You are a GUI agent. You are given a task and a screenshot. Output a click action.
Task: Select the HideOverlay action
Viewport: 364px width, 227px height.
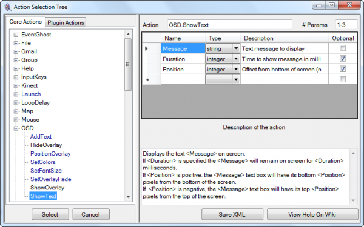click(46, 145)
